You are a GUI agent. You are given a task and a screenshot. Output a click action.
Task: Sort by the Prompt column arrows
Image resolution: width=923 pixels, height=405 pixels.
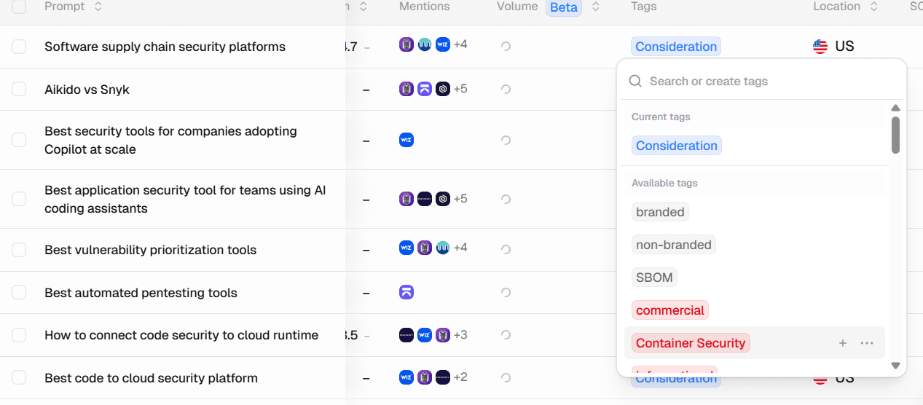[98, 7]
